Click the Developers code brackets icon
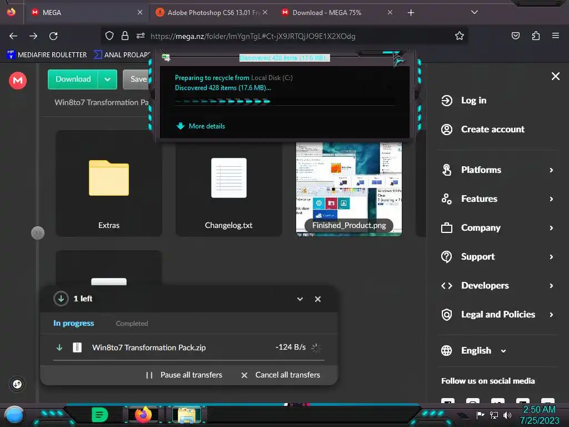569x427 pixels. click(447, 286)
